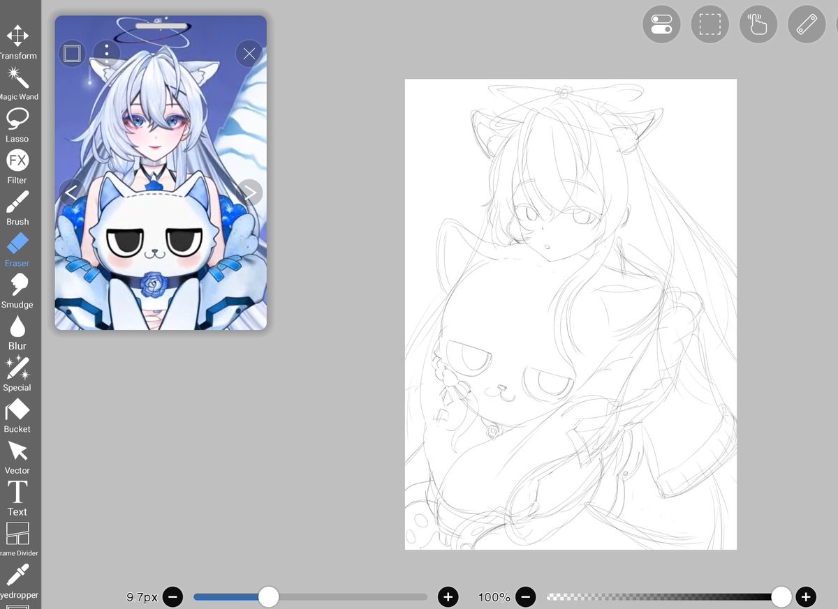Open the ruler tool button
This screenshot has width=838, height=609.
(x=807, y=24)
